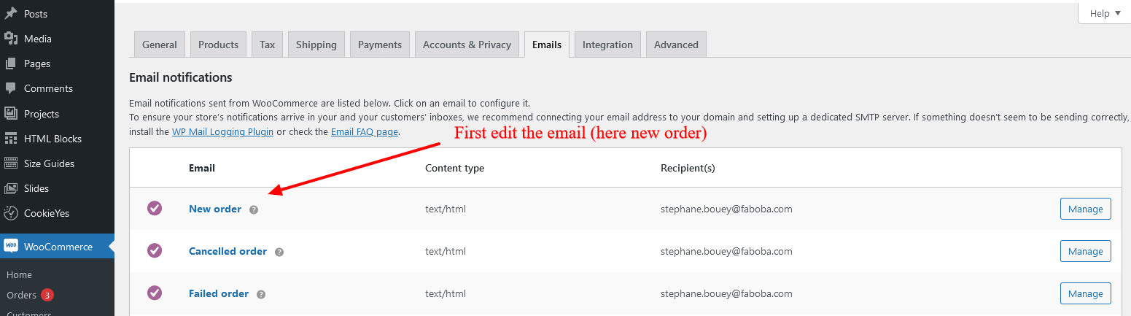Go to WooCommerce Home submenu
The width and height of the screenshot is (1131, 316).
point(20,274)
